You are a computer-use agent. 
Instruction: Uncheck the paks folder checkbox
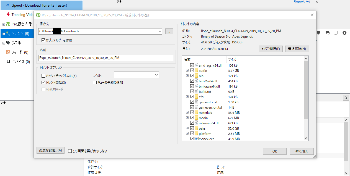coord(192,128)
